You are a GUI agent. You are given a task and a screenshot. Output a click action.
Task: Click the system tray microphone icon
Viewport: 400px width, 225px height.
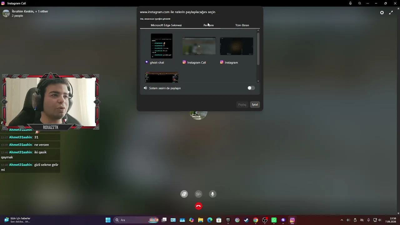tap(368, 220)
